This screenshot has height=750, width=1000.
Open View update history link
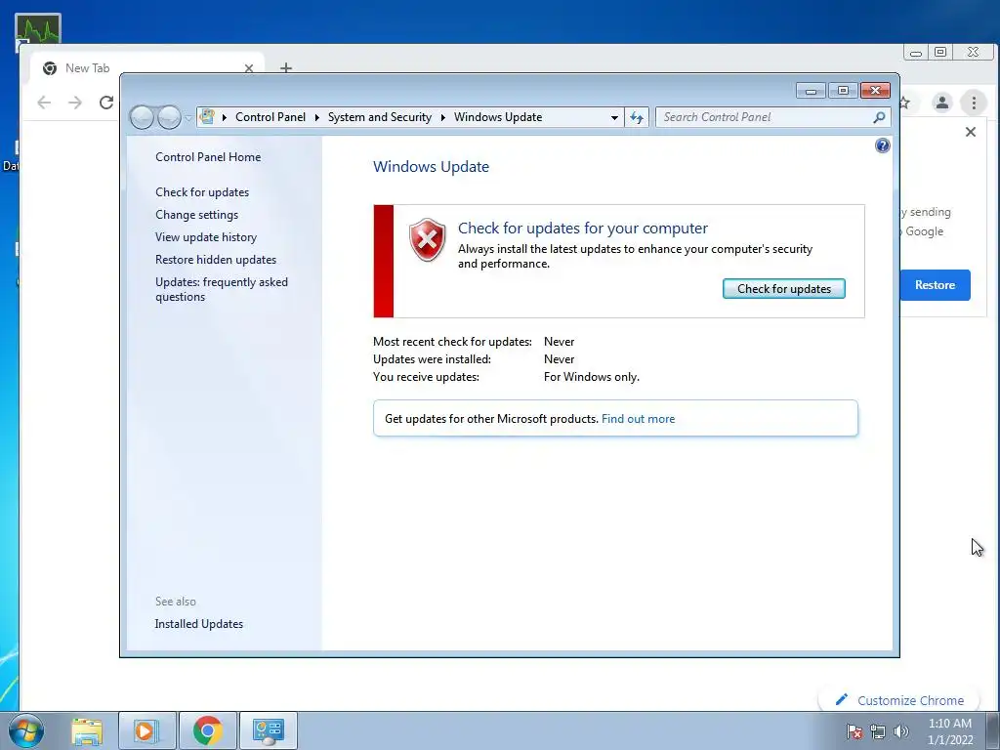coord(206,237)
